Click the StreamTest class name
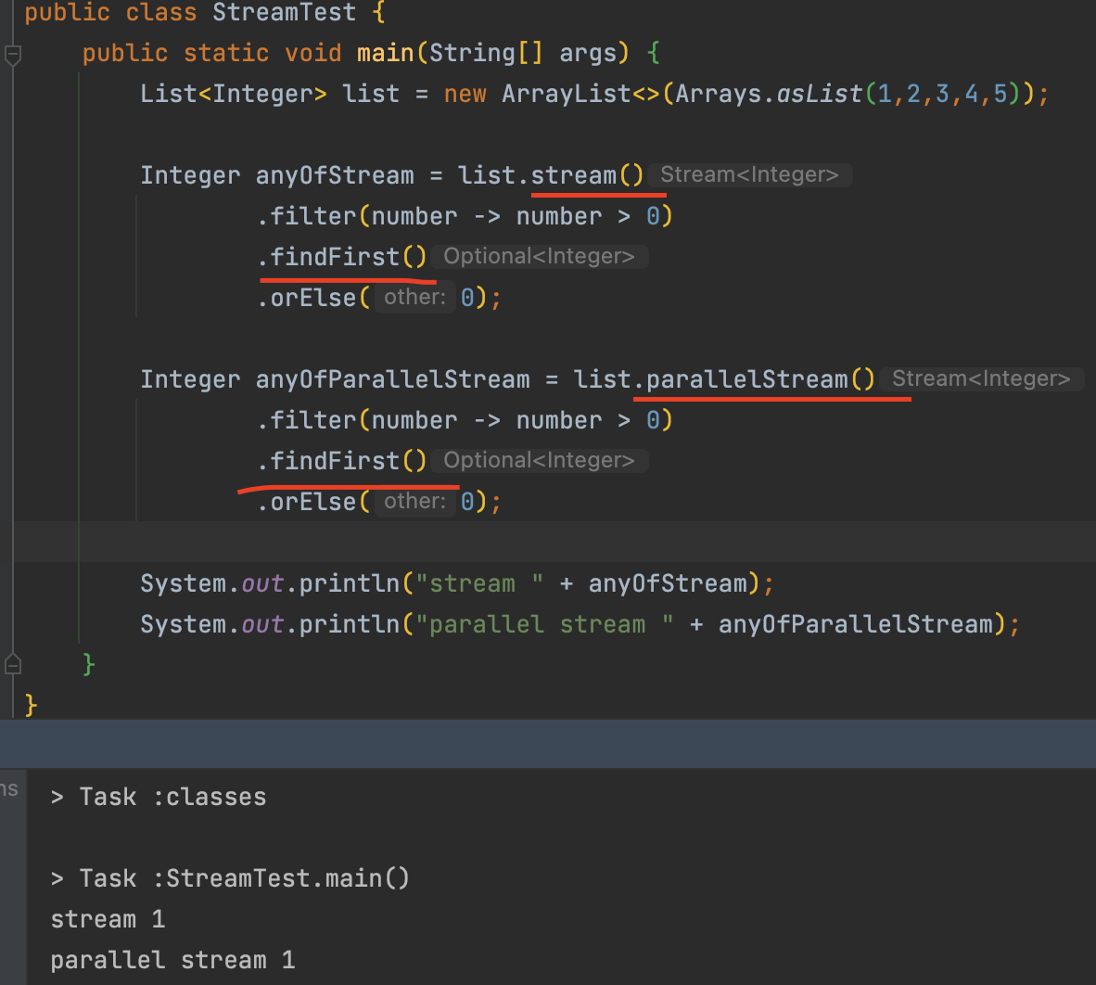 (x=284, y=12)
